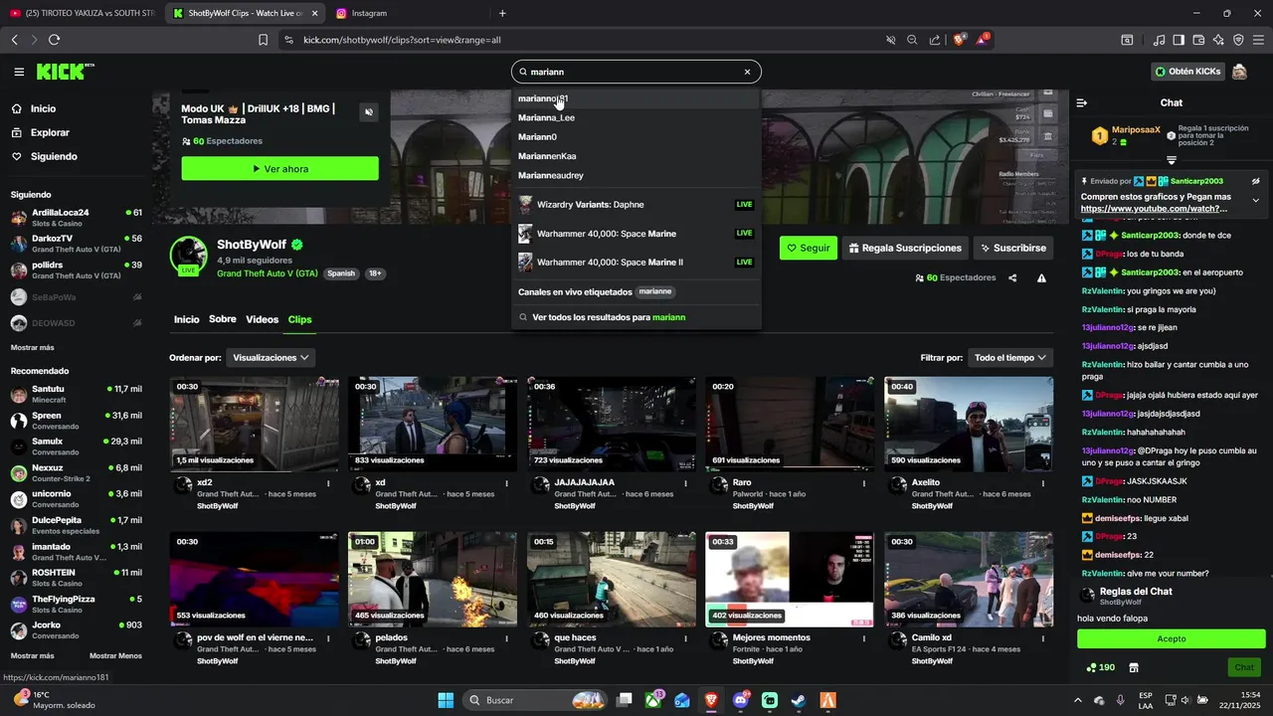Choose Wizardry Variants: Daphne result
1273x716 pixels.
tap(636, 205)
